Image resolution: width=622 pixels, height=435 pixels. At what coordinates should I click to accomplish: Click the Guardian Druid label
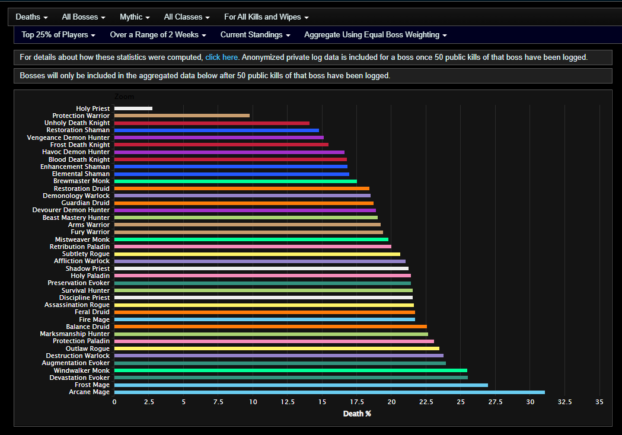[85, 203]
